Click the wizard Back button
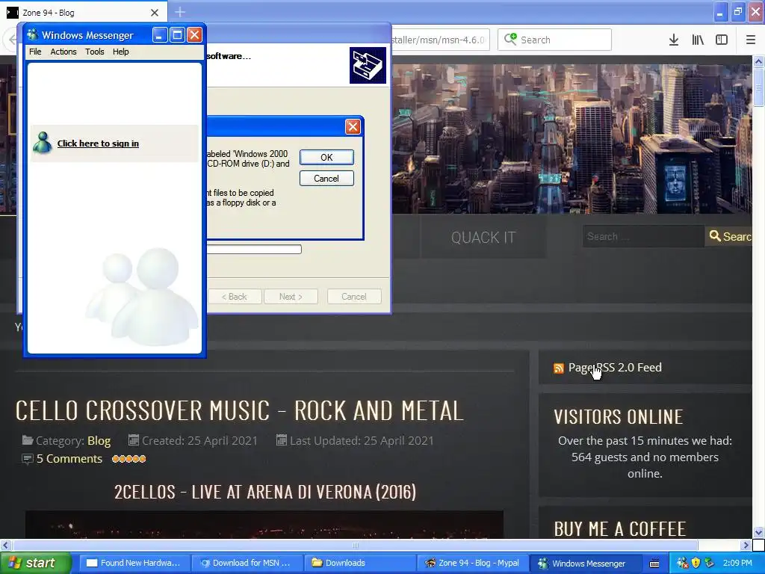Image resolution: width=765 pixels, height=574 pixels. tap(234, 297)
